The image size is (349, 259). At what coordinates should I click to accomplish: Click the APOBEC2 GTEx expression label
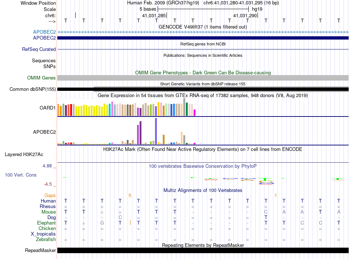coord(44,132)
